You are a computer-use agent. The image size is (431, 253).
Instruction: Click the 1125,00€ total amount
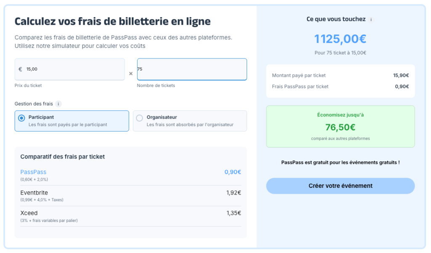point(340,39)
